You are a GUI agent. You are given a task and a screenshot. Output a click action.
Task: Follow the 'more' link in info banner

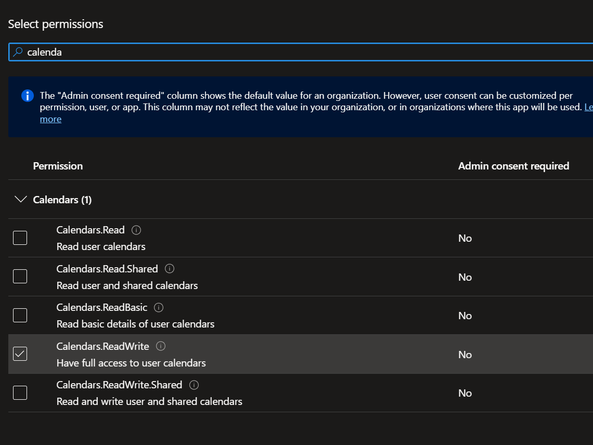click(x=50, y=119)
